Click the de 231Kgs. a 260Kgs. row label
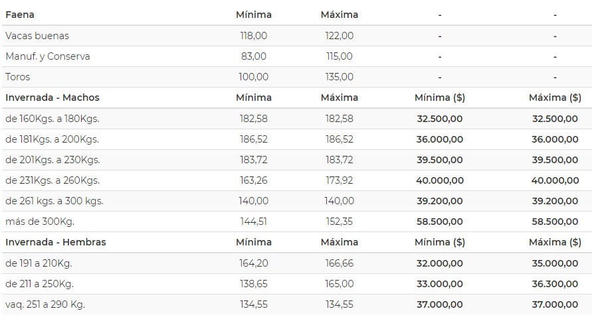 pyautogui.click(x=52, y=180)
